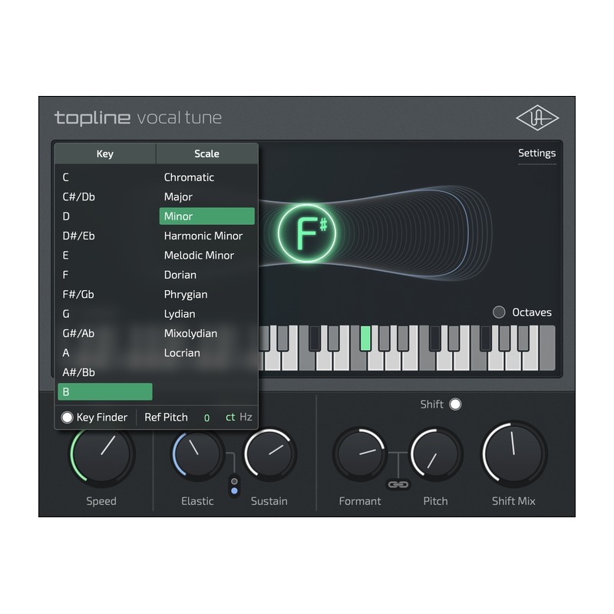Click the Shift Mix knob
The image size is (614, 614).
click(513, 454)
